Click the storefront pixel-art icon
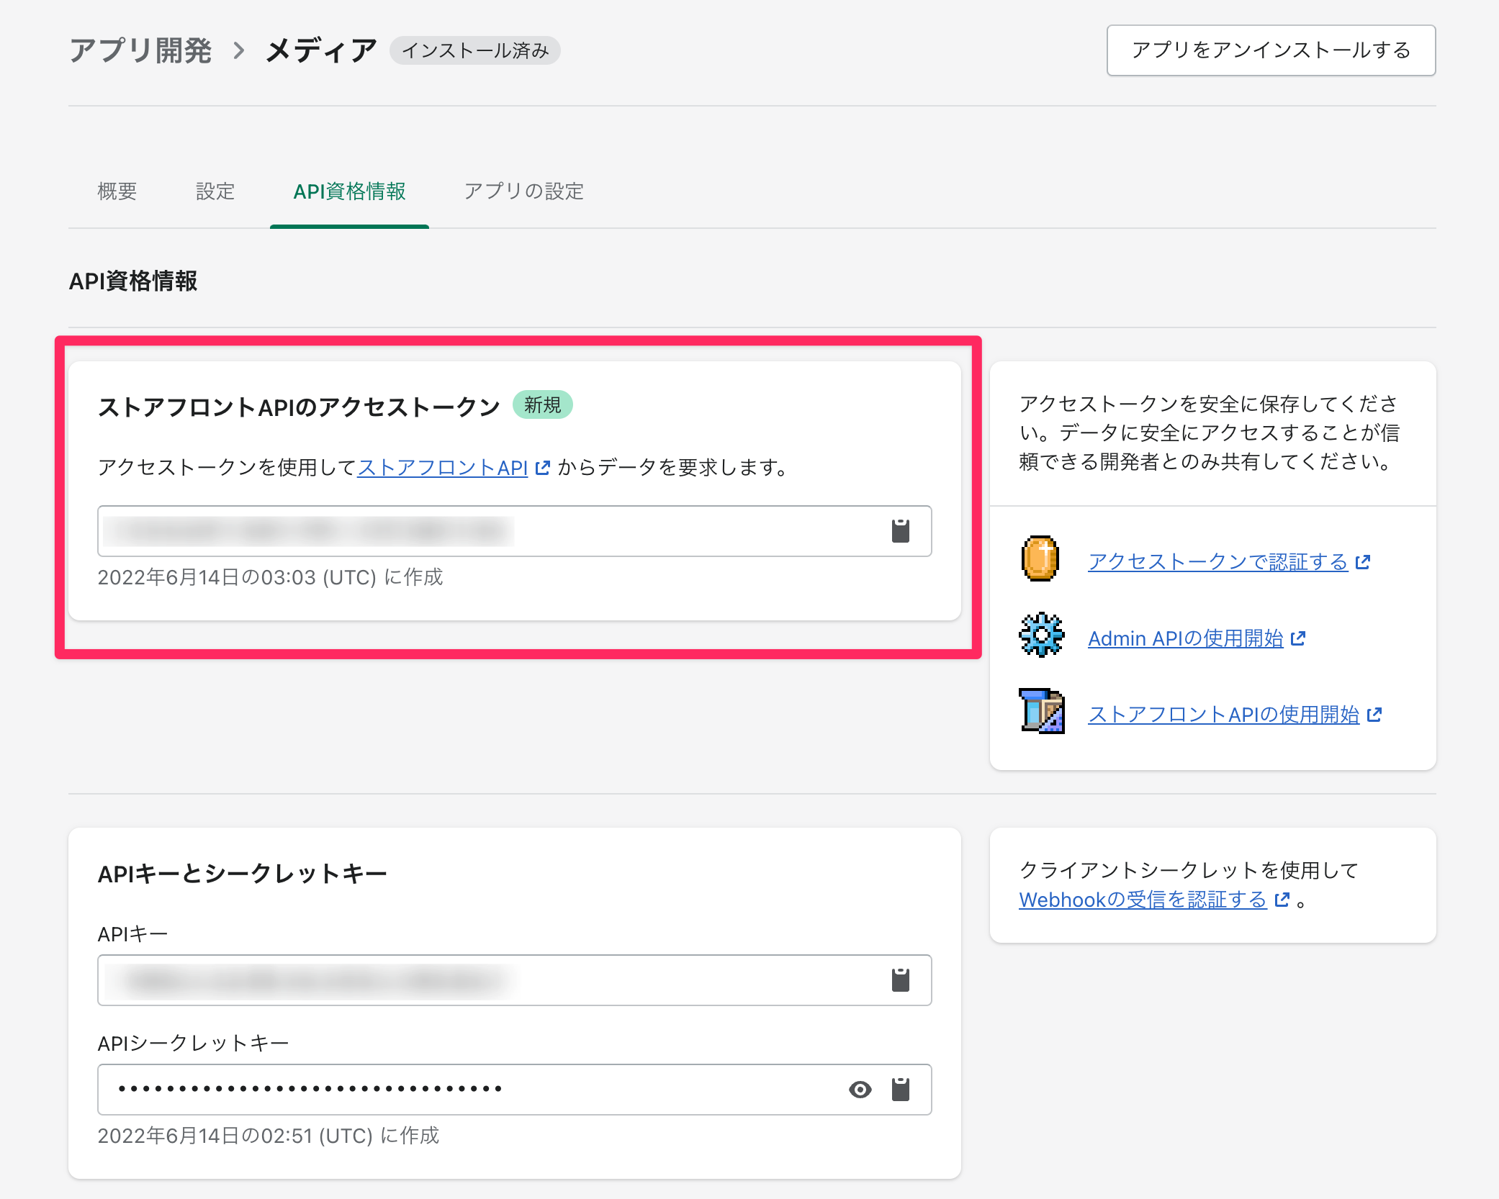Viewport: 1499px width, 1199px height. coord(1041,711)
